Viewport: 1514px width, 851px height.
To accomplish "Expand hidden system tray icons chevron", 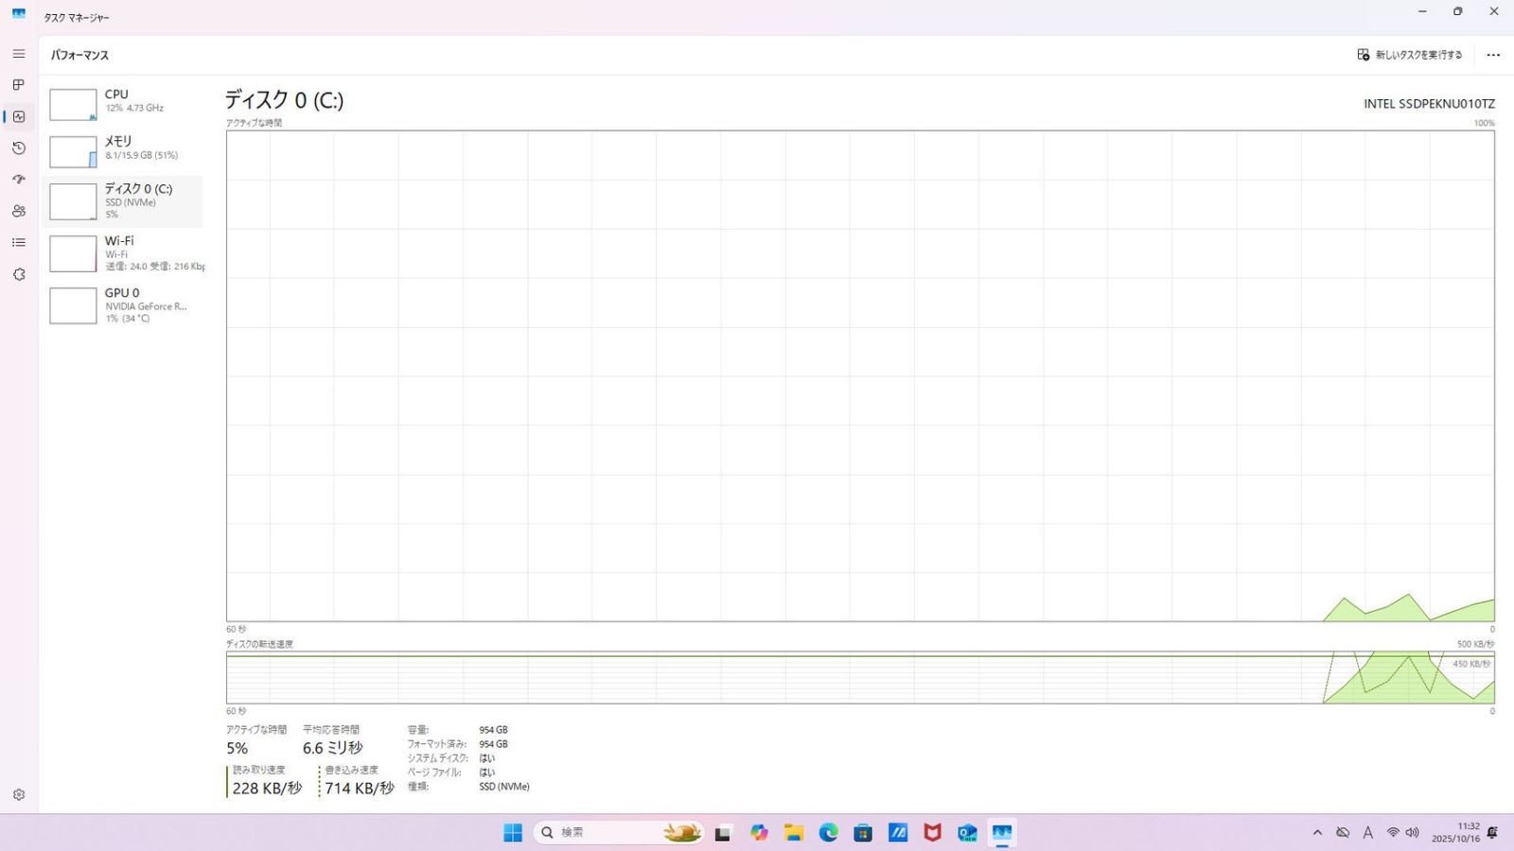I will [1317, 833].
